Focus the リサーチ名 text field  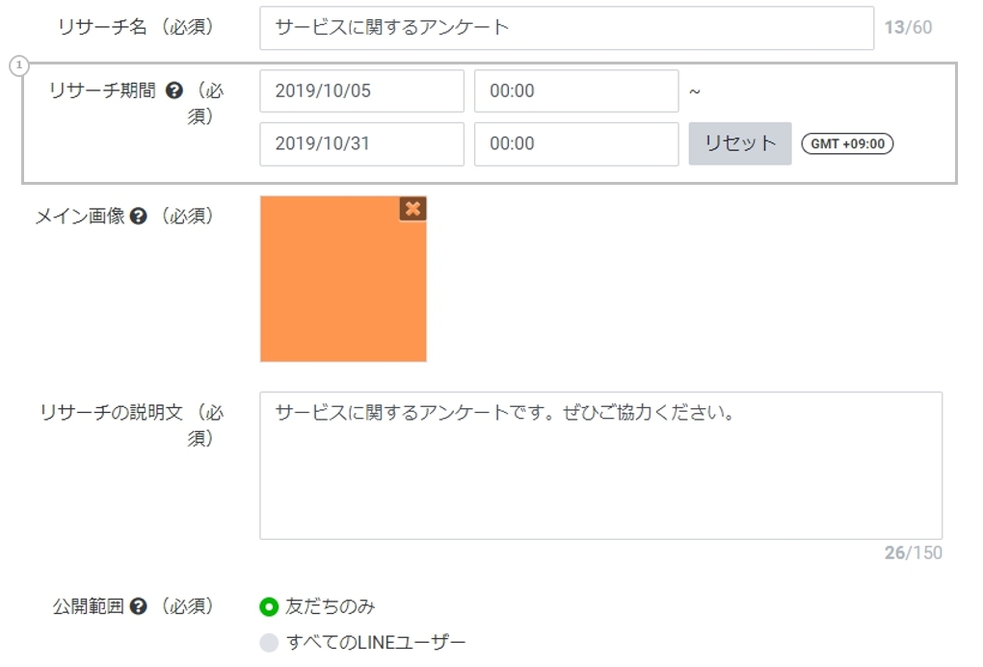point(566,28)
